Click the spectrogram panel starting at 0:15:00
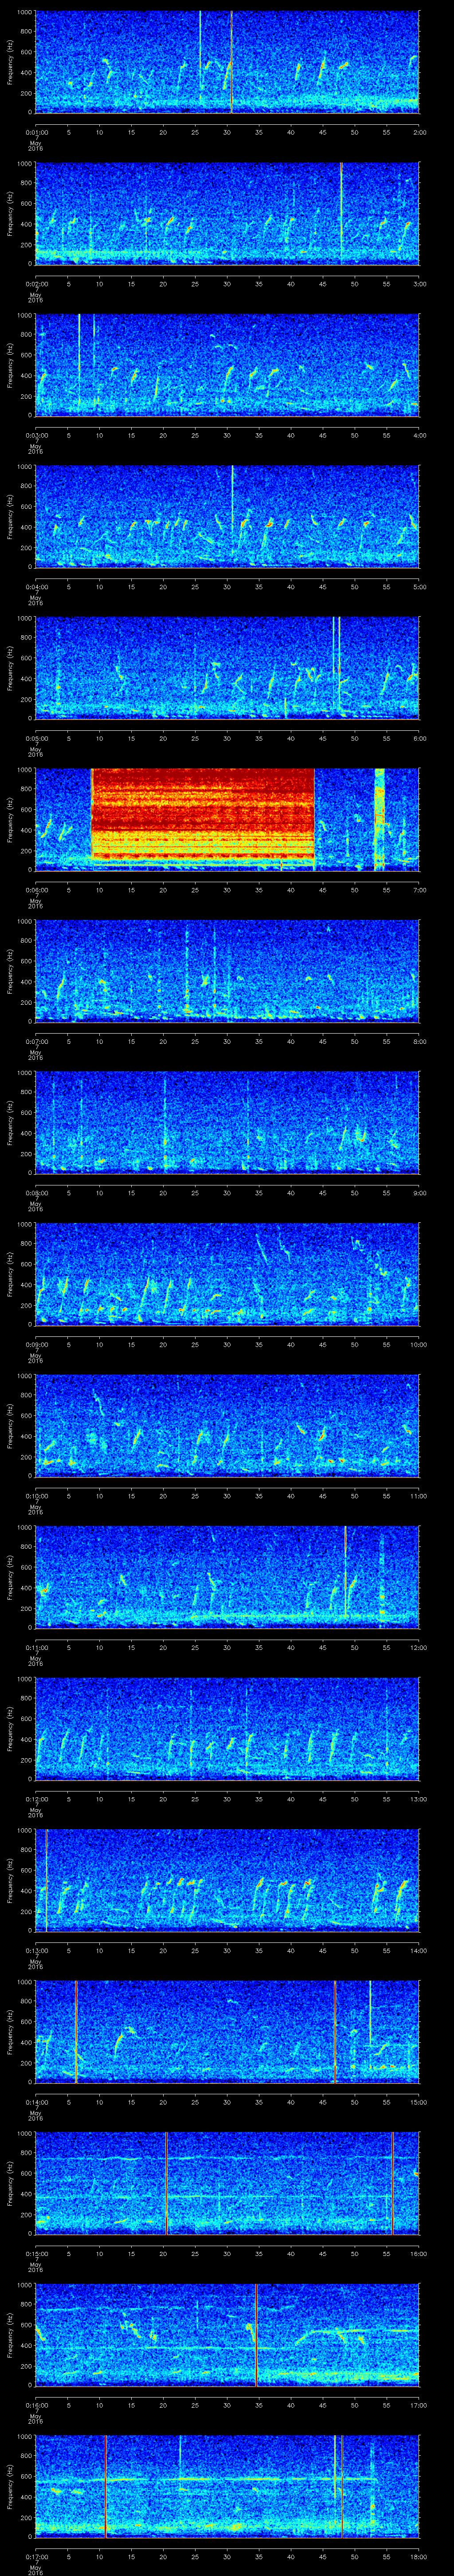Screen dimensions: 454x2576 pyautogui.click(x=227, y=2184)
